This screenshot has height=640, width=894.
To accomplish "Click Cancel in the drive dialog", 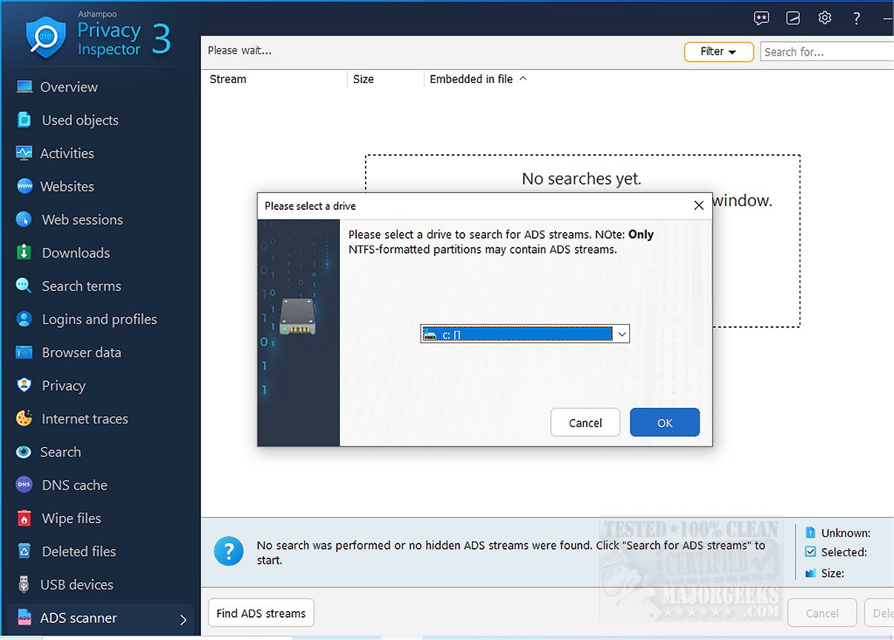I will pyautogui.click(x=585, y=423).
